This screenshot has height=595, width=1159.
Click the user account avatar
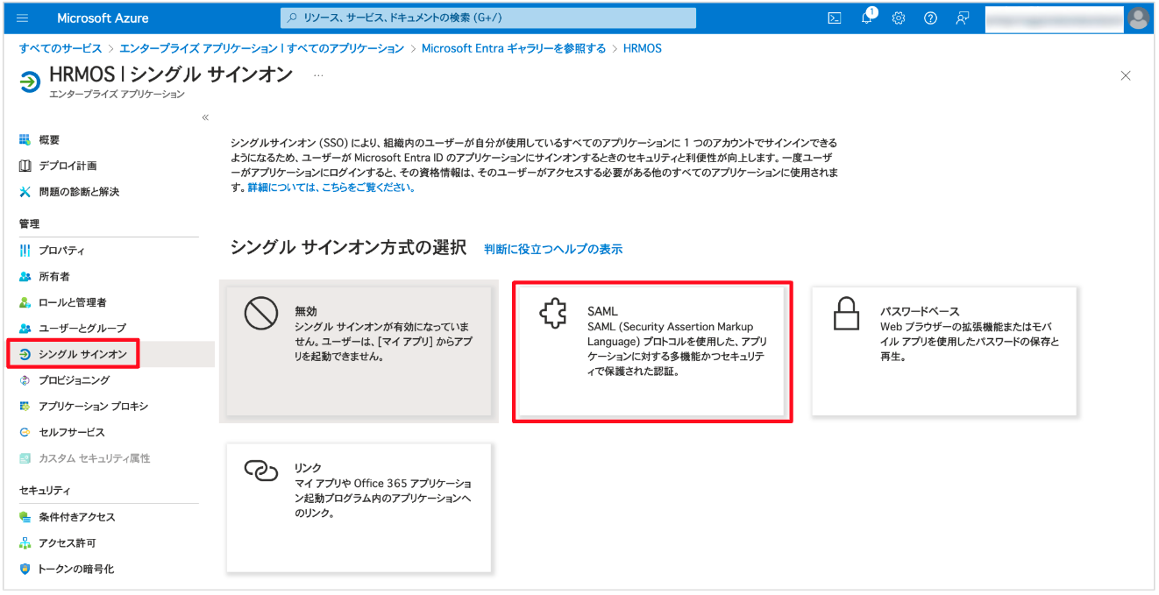pyautogui.click(x=1138, y=18)
